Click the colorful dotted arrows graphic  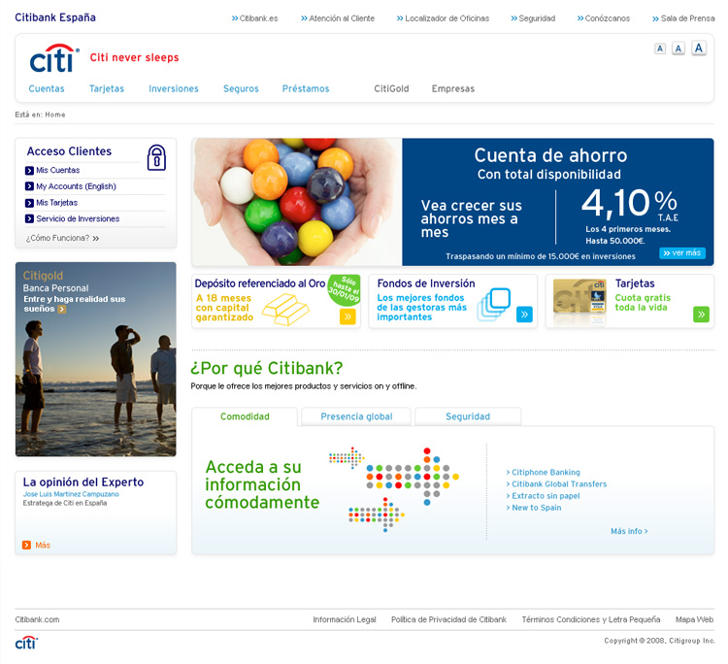pyautogui.click(x=394, y=489)
